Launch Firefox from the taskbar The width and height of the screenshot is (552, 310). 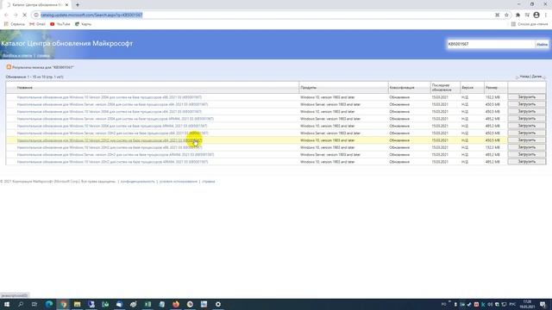click(x=176, y=304)
